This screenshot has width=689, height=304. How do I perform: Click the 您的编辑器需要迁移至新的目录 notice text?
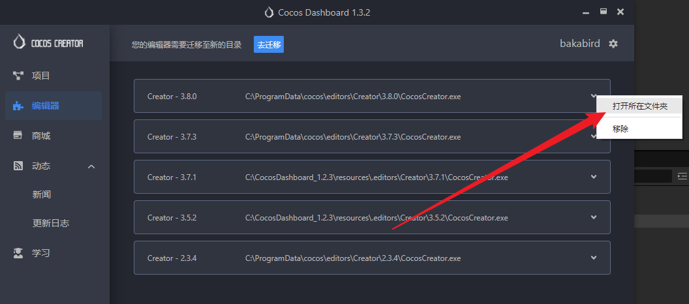tap(187, 44)
